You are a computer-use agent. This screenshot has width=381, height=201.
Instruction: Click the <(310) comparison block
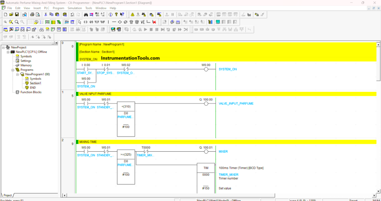point(126,119)
